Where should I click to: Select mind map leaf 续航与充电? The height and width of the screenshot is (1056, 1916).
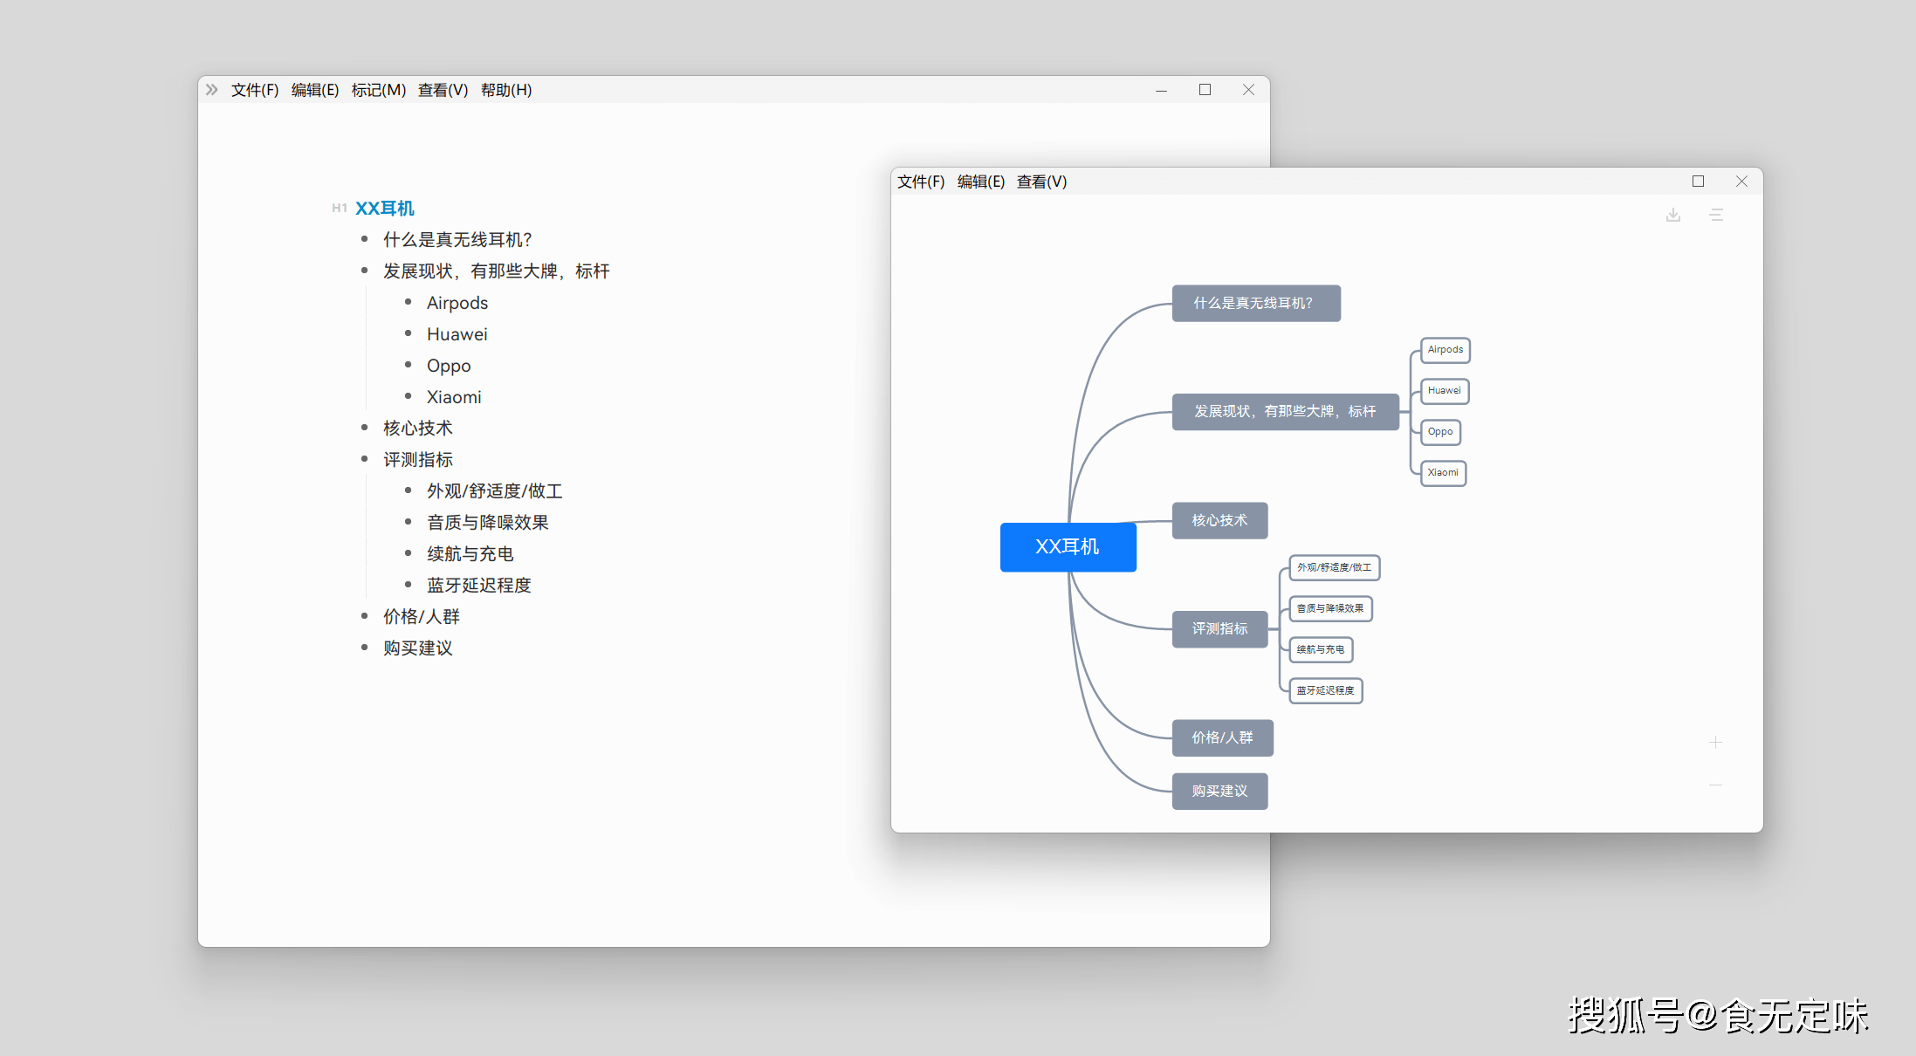click(1321, 649)
